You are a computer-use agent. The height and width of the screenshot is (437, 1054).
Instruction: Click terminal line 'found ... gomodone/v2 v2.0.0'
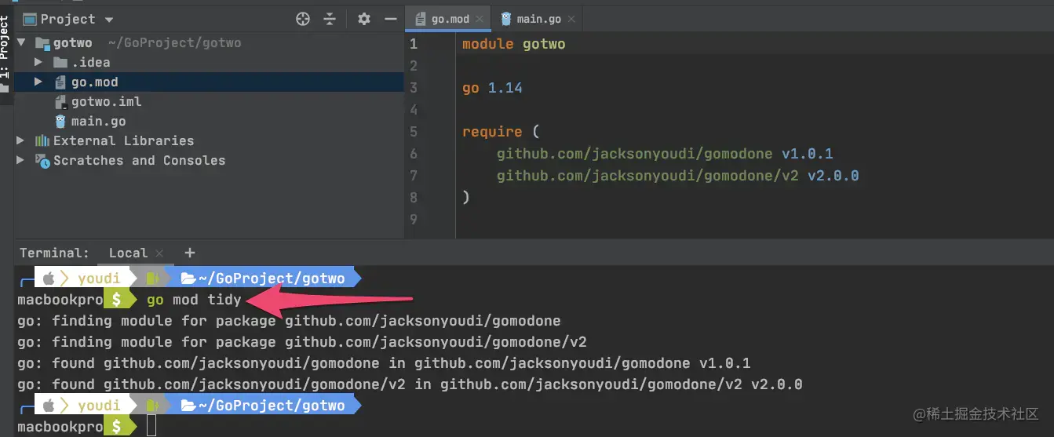410,384
